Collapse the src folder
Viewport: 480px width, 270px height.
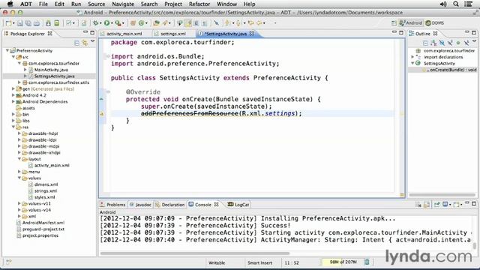13,57
